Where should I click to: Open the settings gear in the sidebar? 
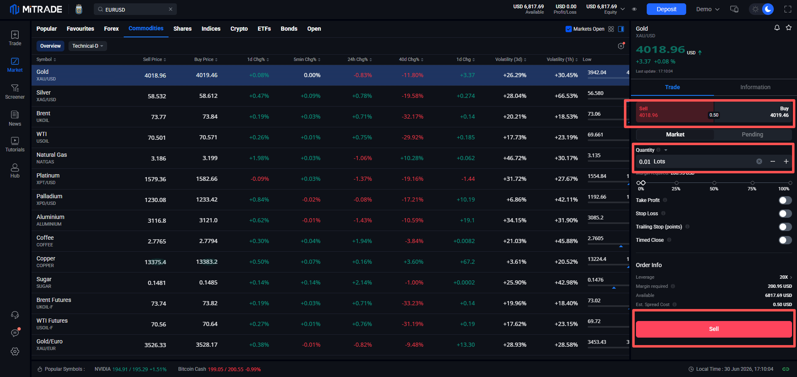coord(15,351)
